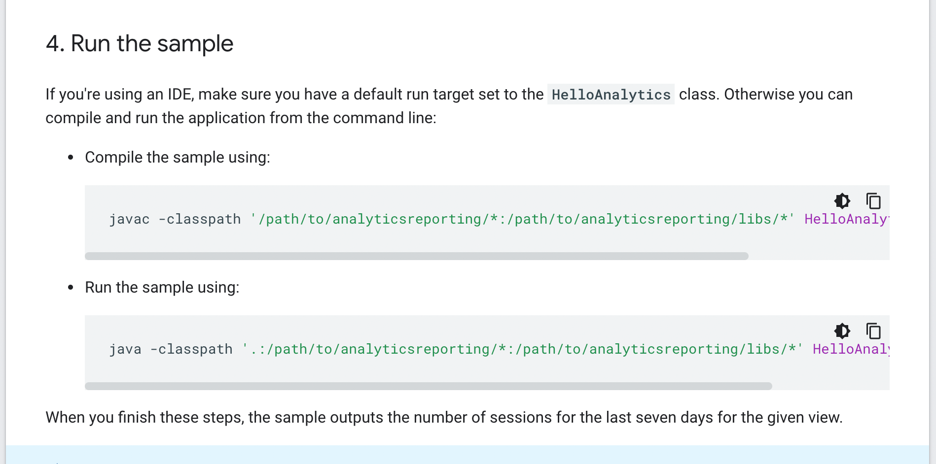Click the empty scrollbar track right of the java thumb
The image size is (936, 464).
point(831,386)
